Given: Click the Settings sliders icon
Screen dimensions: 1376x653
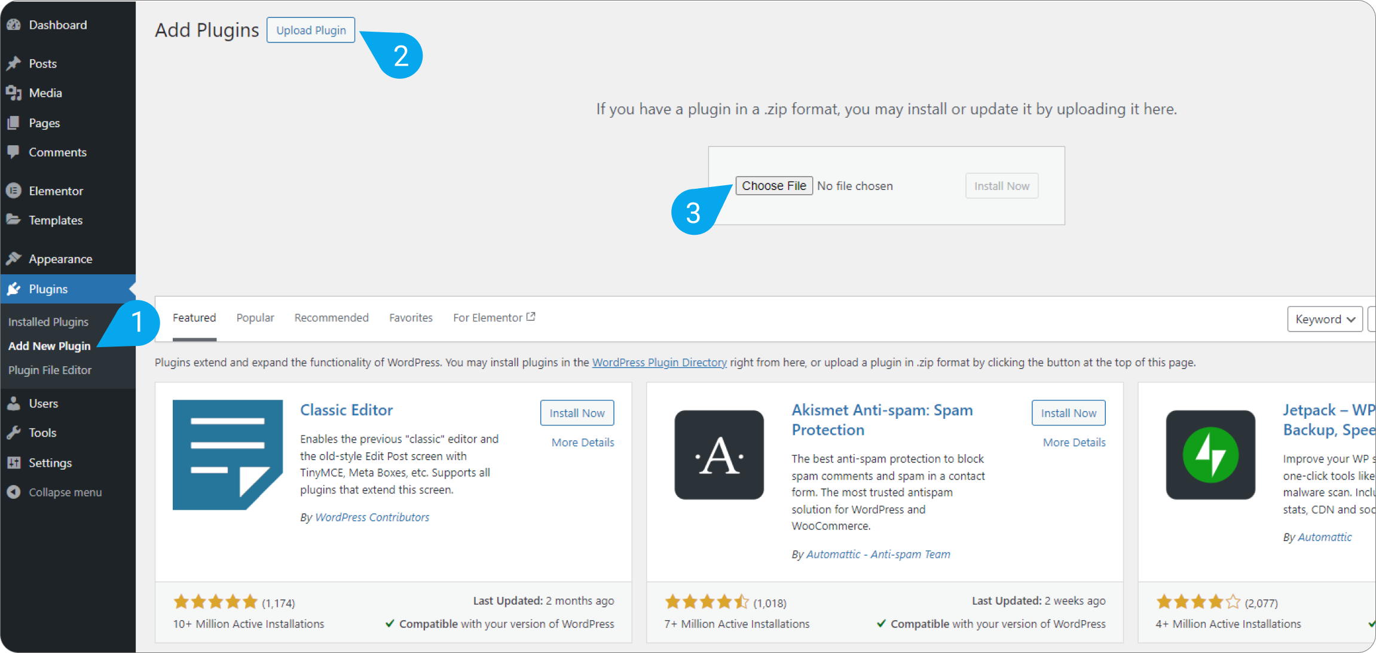Looking at the screenshot, I should 14,463.
